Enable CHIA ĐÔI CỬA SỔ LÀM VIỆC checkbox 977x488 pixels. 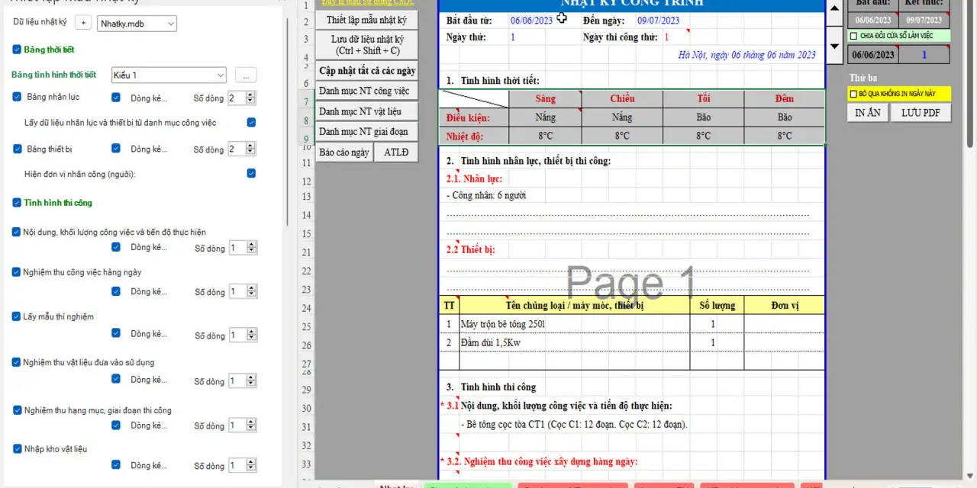click(853, 36)
